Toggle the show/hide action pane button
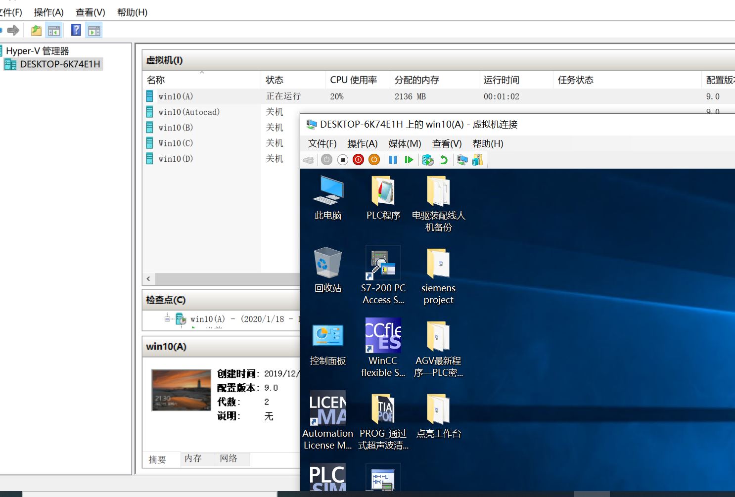The image size is (735, 497). [x=94, y=31]
